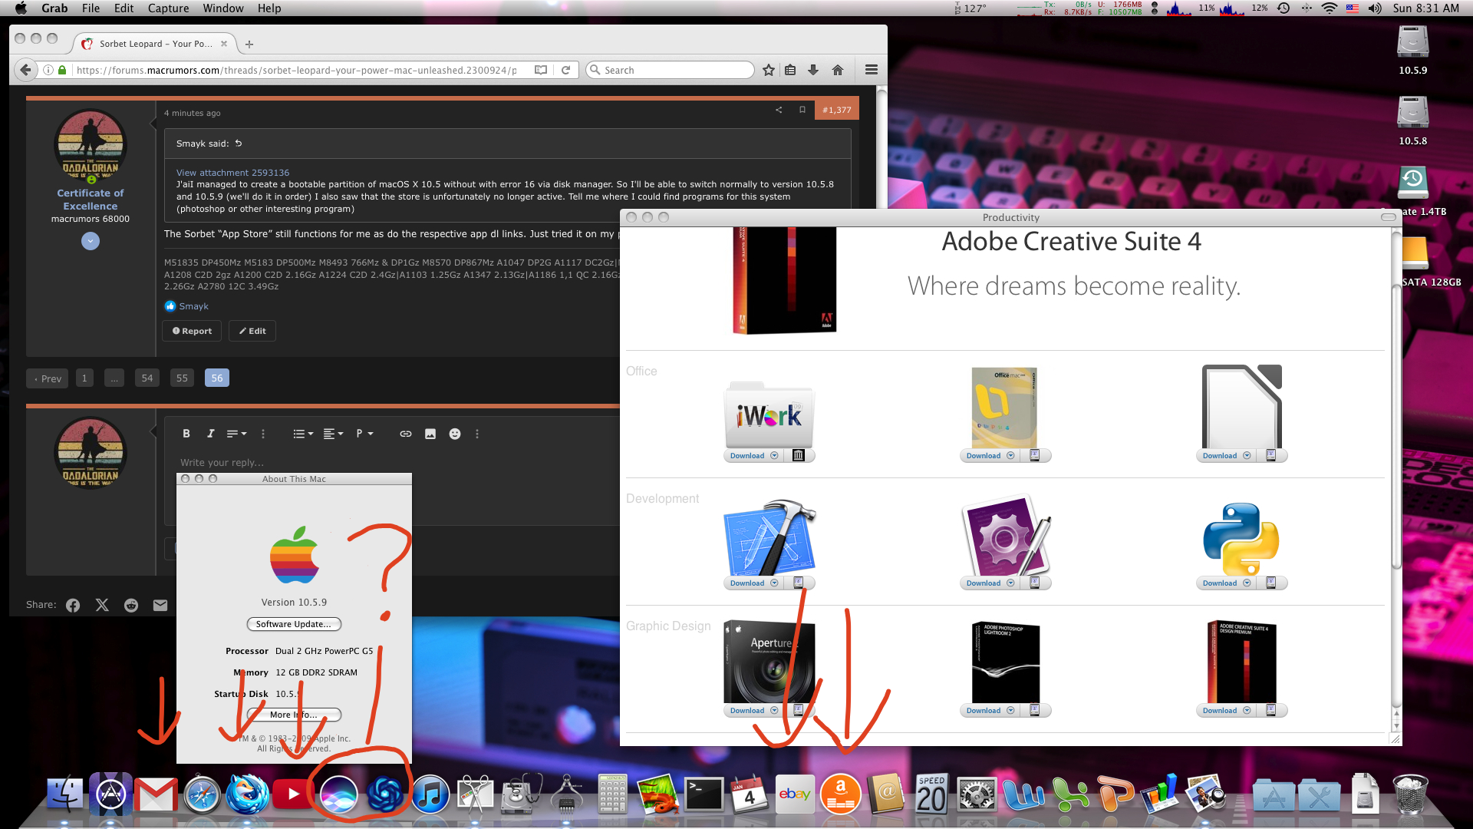
Task: Open Firefox hamburger menu
Action: [x=871, y=70]
